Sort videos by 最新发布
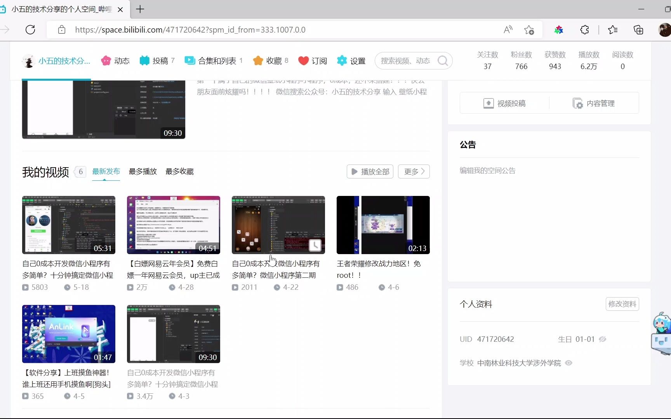This screenshot has height=419, width=671. [x=106, y=171]
